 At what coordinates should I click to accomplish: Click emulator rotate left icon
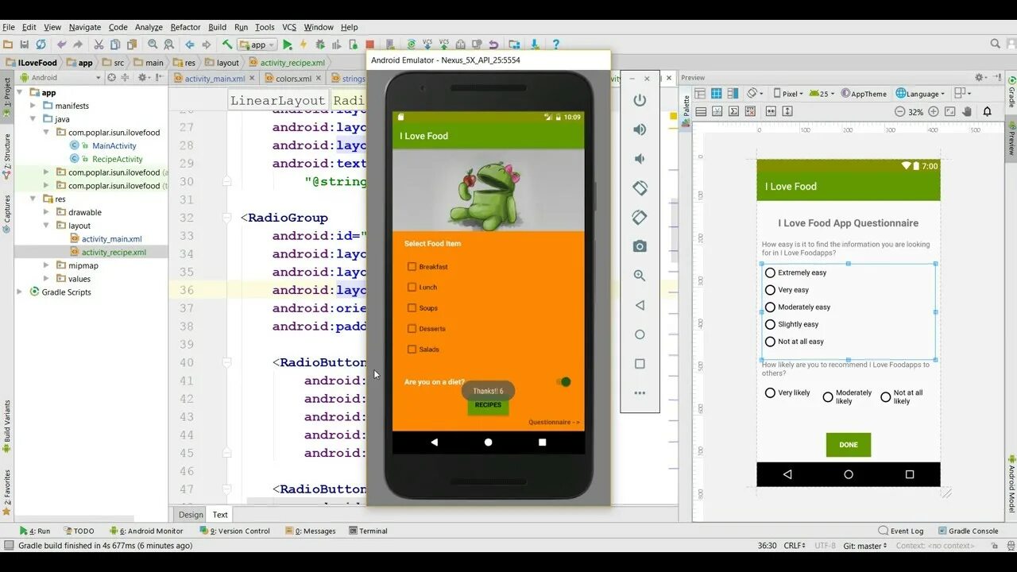click(x=640, y=188)
